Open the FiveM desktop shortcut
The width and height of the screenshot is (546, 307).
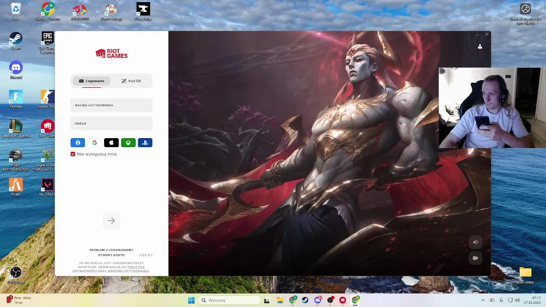pyautogui.click(x=16, y=187)
